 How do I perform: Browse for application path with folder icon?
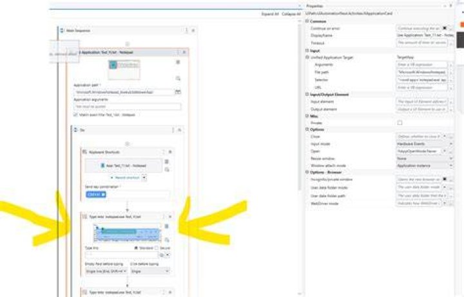tap(178, 92)
